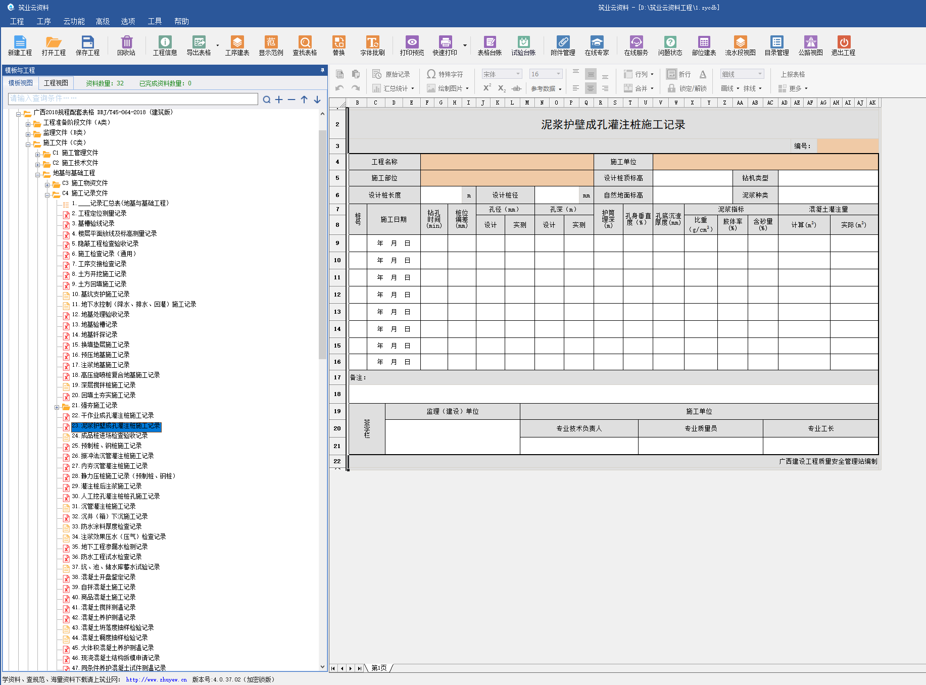Viewport: 926px width, 685px height.
Task: Click the orange 施工单位 value cell
Action: (765, 162)
